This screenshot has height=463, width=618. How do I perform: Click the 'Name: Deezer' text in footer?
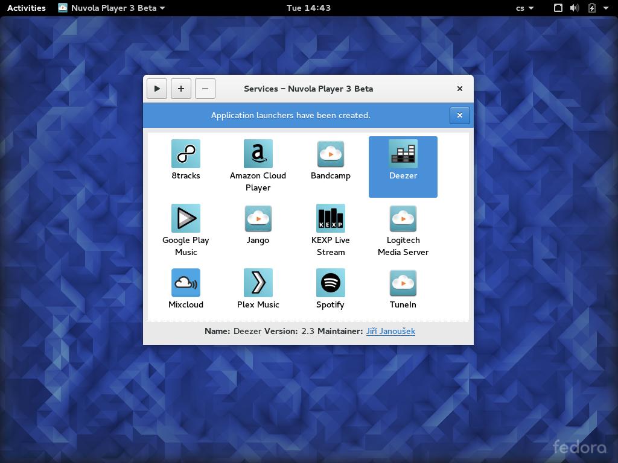click(233, 331)
